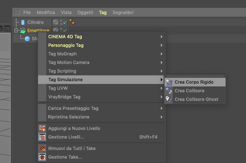Expand the CINEMA 4D Tag submenu
The width and height of the screenshot is (246, 163).
tap(102, 37)
